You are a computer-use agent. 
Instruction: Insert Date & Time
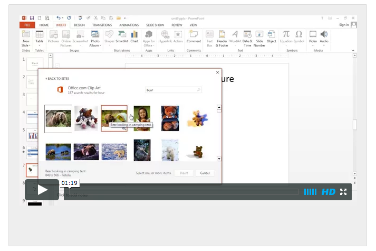[247, 39]
